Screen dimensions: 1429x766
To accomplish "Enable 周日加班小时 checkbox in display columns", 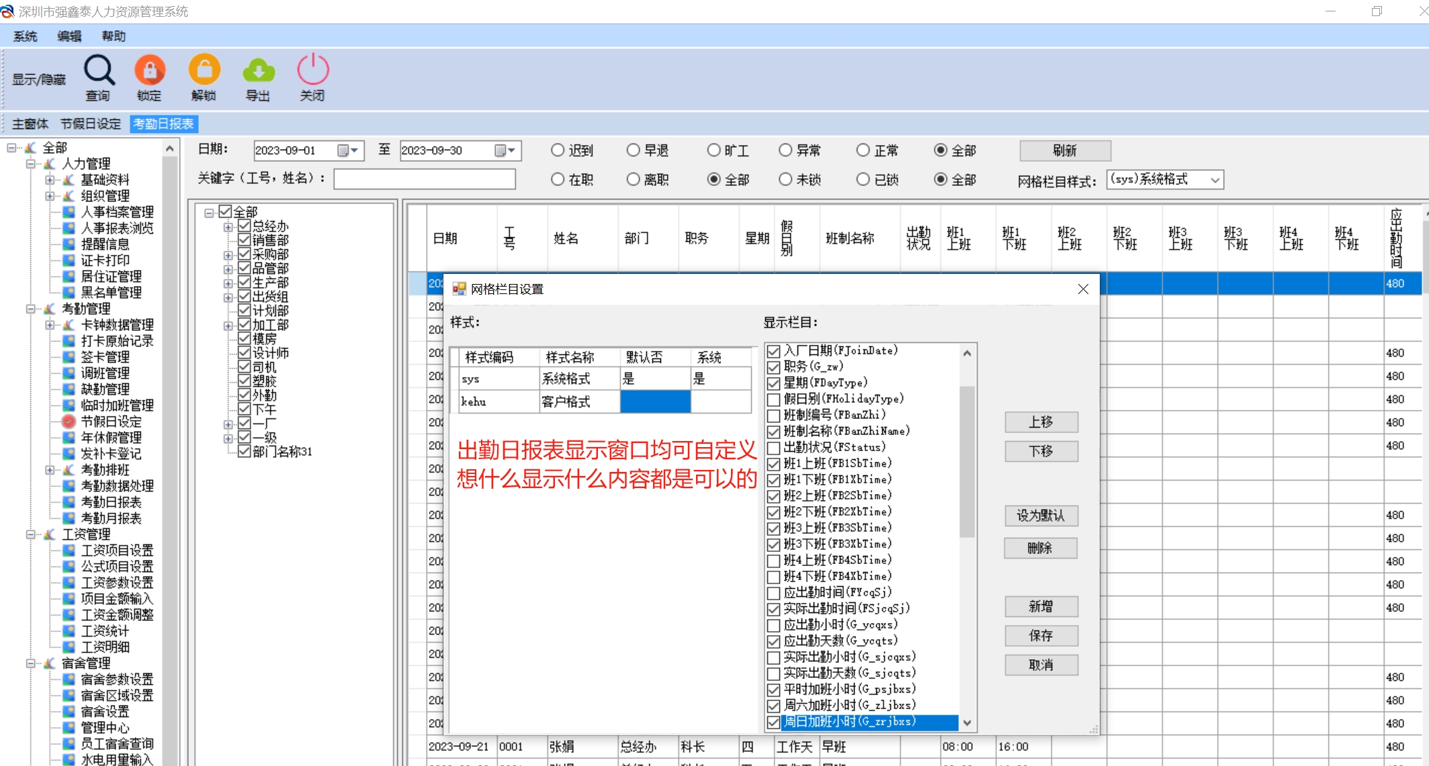I will pos(774,720).
